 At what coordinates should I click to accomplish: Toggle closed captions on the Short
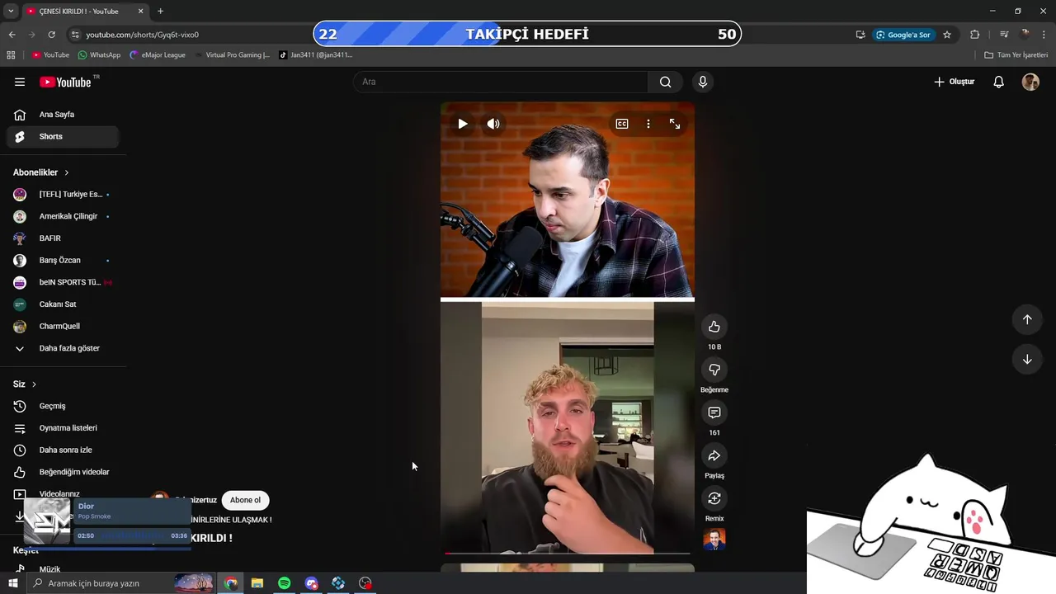pyautogui.click(x=622, y=124)
